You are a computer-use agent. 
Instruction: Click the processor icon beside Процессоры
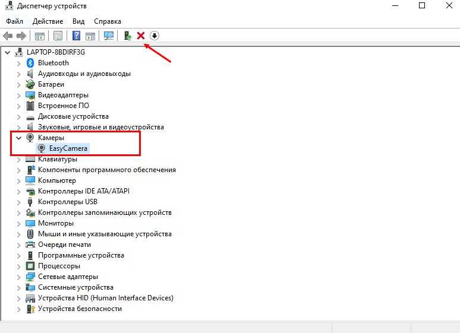click(x=30, y=266)
